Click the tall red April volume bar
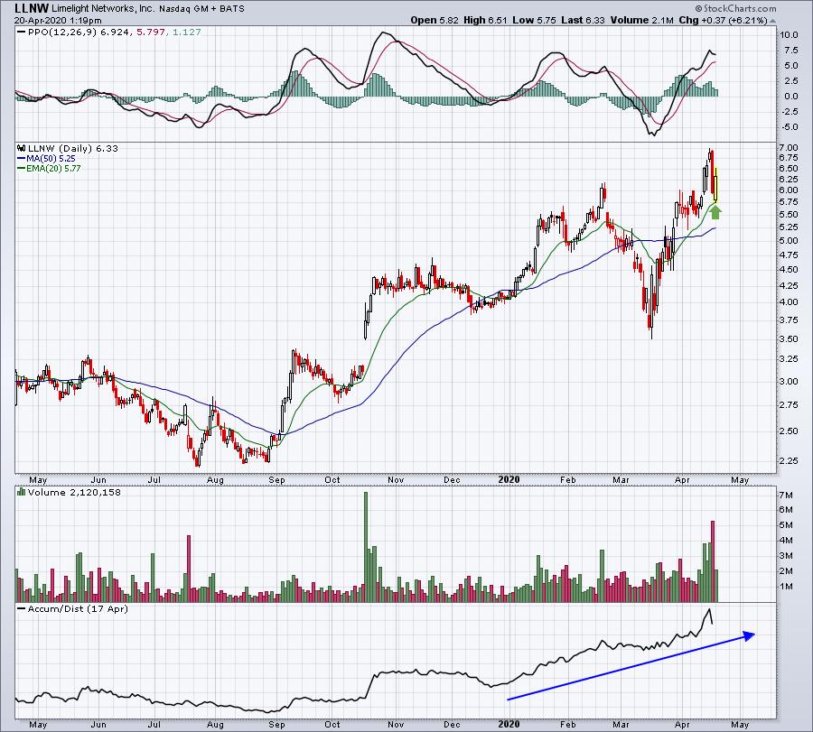813x732 pixels. (713, 561)
